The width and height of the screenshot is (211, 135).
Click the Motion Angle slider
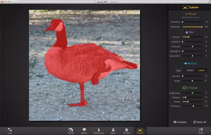click(x=192, y=81)
